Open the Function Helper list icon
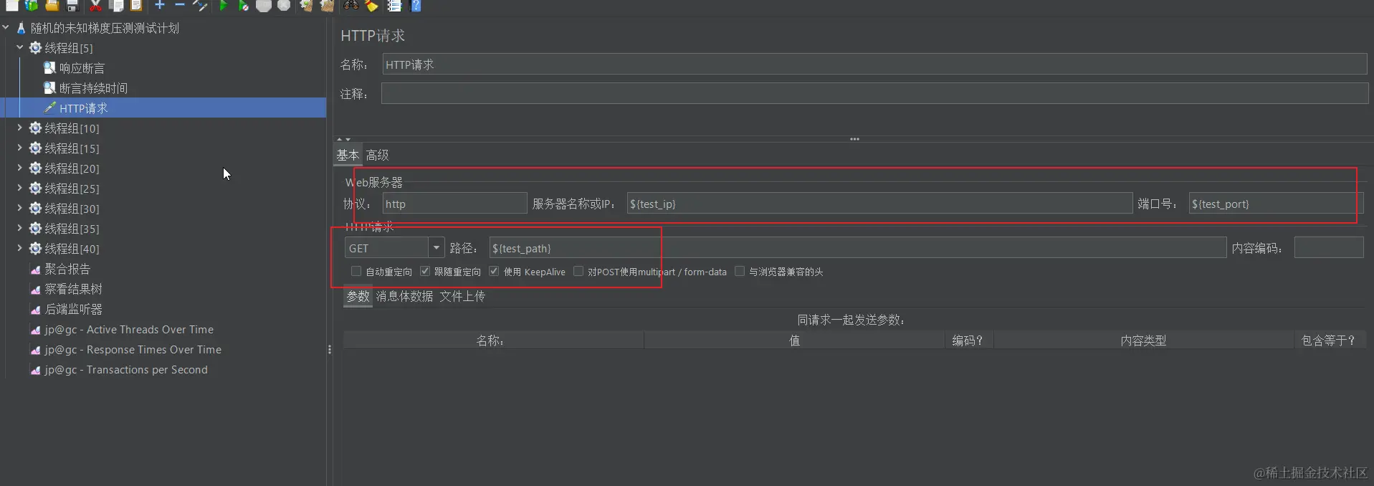 point(394,5)
